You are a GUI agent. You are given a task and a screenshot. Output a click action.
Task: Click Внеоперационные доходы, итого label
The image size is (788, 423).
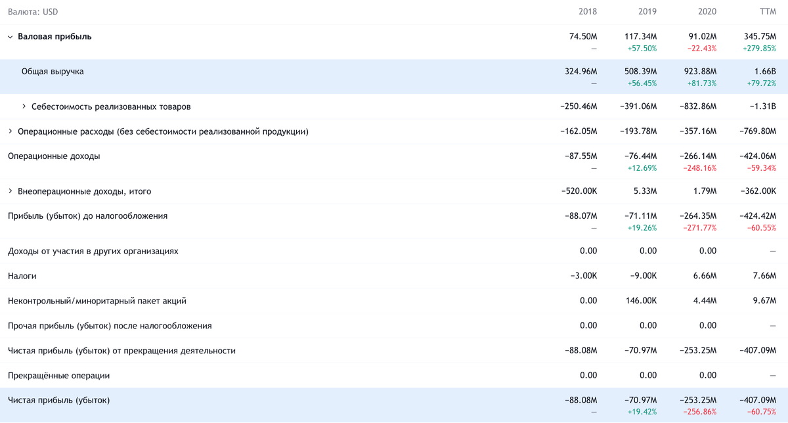[x=84, y=191]
